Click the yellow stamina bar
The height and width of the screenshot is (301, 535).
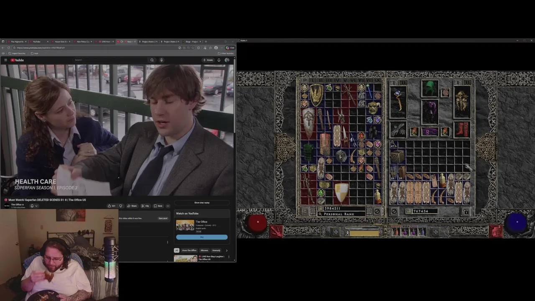[x=365, y=232]
